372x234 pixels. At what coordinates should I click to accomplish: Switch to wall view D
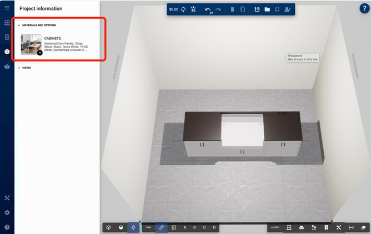[214, 227]
